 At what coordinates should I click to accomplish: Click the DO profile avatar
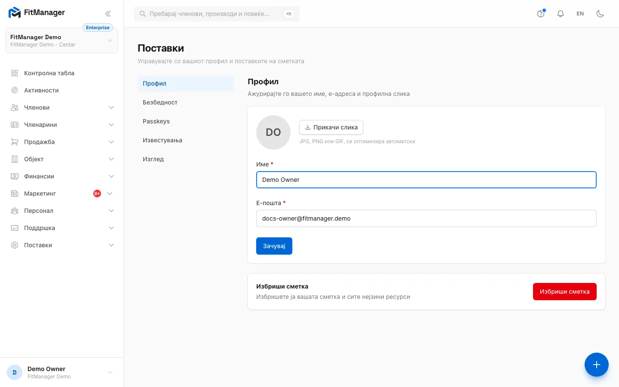click(x=273, y=132)
